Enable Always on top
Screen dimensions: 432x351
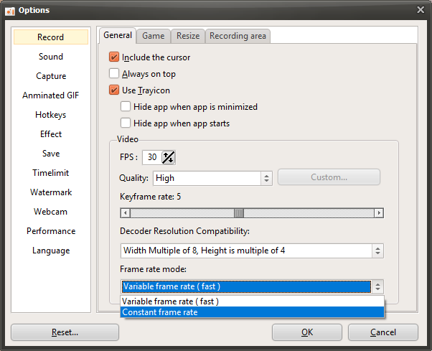114,74
